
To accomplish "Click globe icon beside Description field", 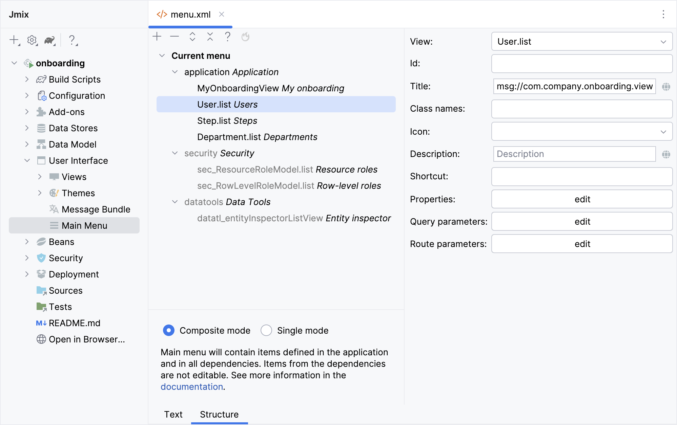I will [x=666, y=154].
